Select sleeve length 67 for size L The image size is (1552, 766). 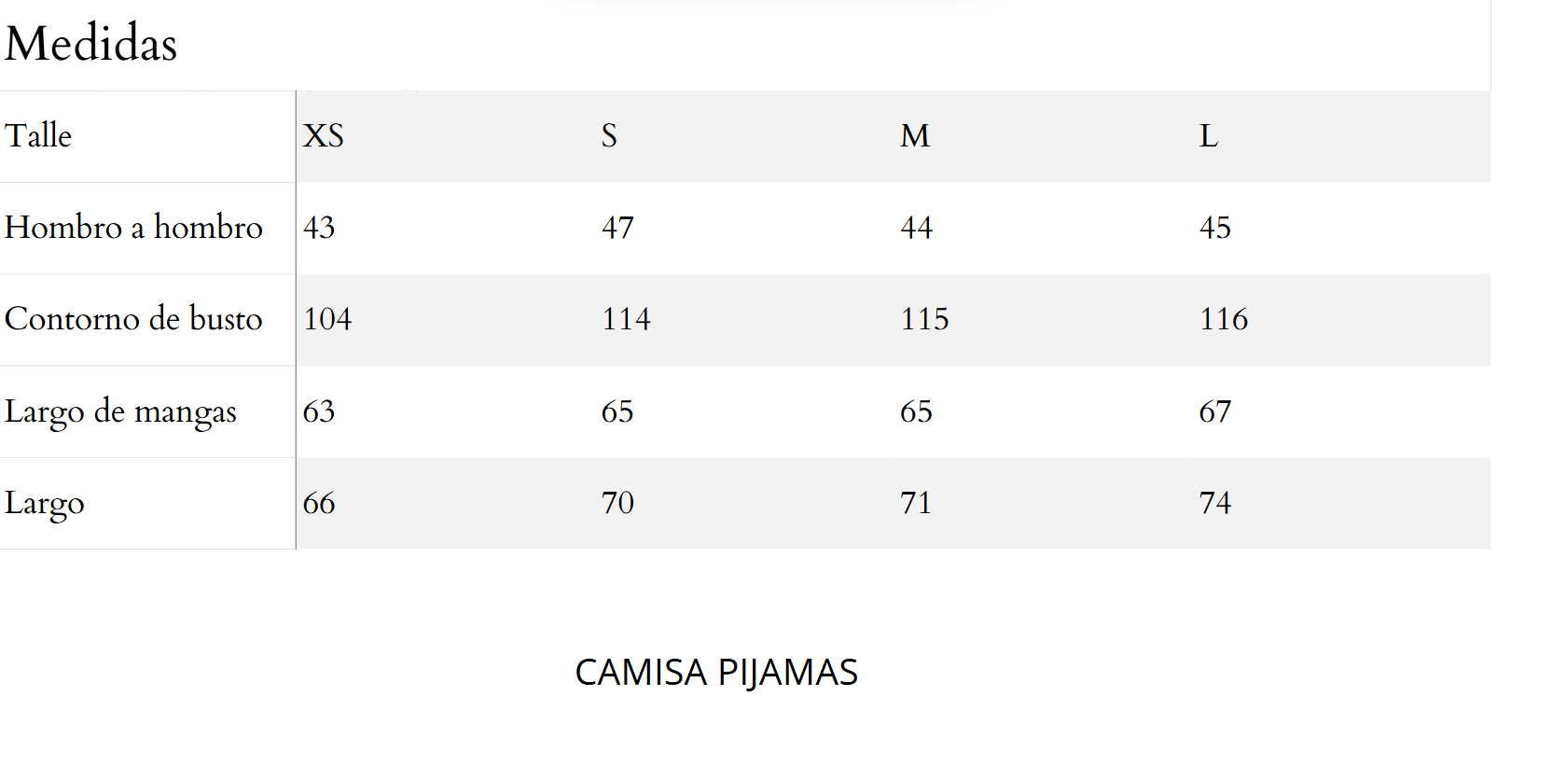tap(1215, 411)
